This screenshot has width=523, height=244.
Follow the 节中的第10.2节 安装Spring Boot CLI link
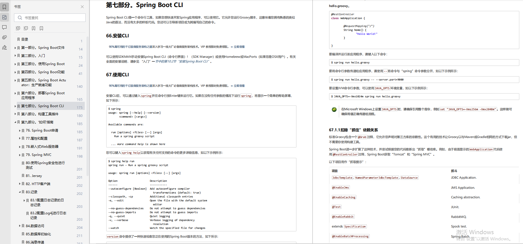[x=182, y=61]
